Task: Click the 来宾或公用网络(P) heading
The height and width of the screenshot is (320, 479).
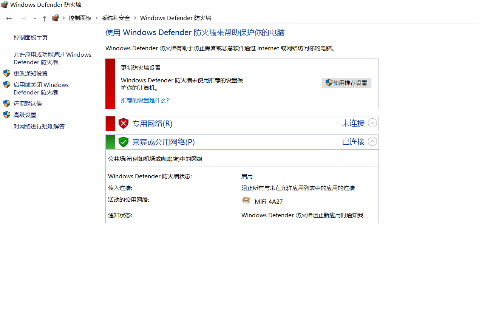Action: (164, 142)
